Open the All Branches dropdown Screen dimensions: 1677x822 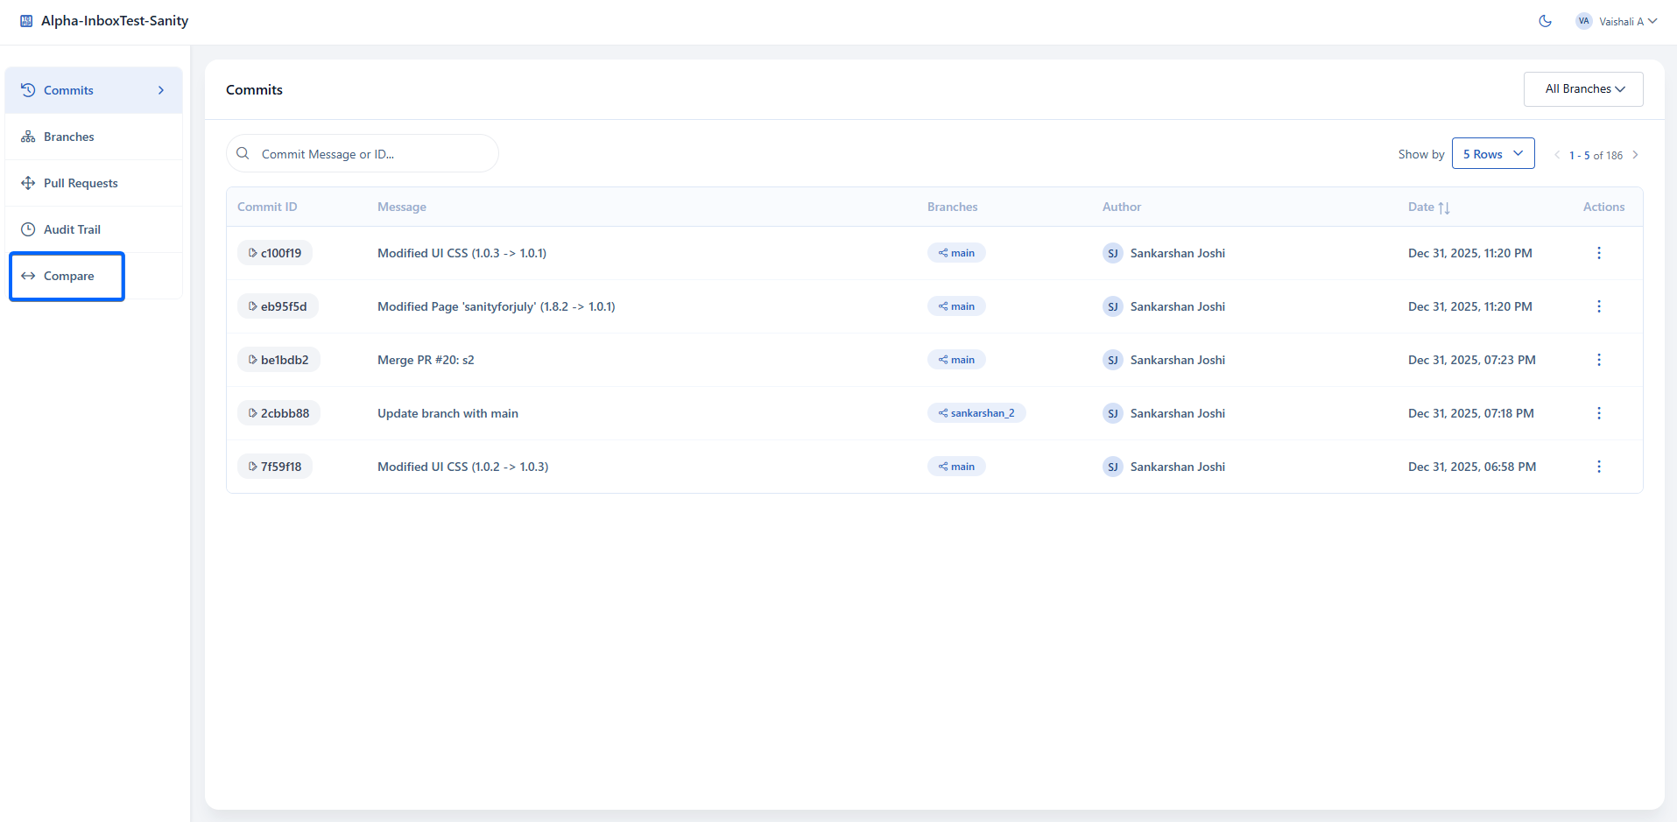click(1583, 89)
